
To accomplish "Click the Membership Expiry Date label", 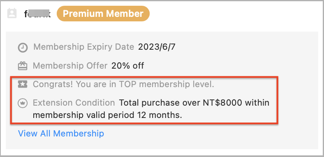I will tap(84, 47).
